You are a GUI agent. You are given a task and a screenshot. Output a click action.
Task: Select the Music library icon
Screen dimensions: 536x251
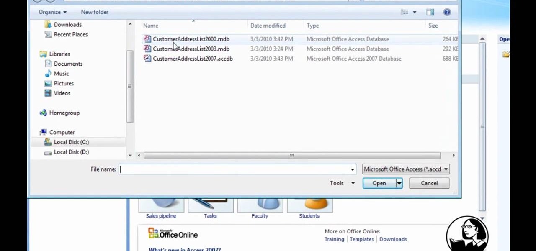click(48, 73)
